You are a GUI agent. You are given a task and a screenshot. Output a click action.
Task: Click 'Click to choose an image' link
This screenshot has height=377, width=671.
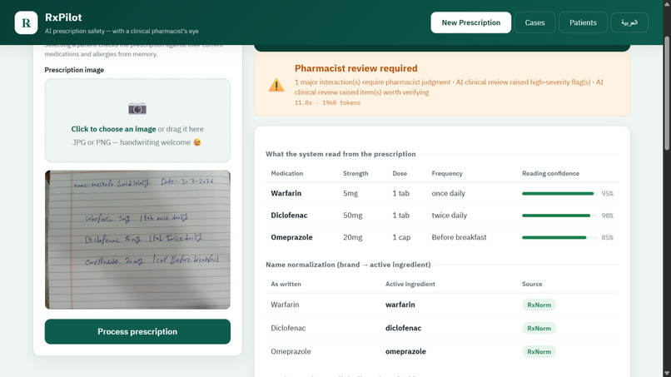[113, 129]
